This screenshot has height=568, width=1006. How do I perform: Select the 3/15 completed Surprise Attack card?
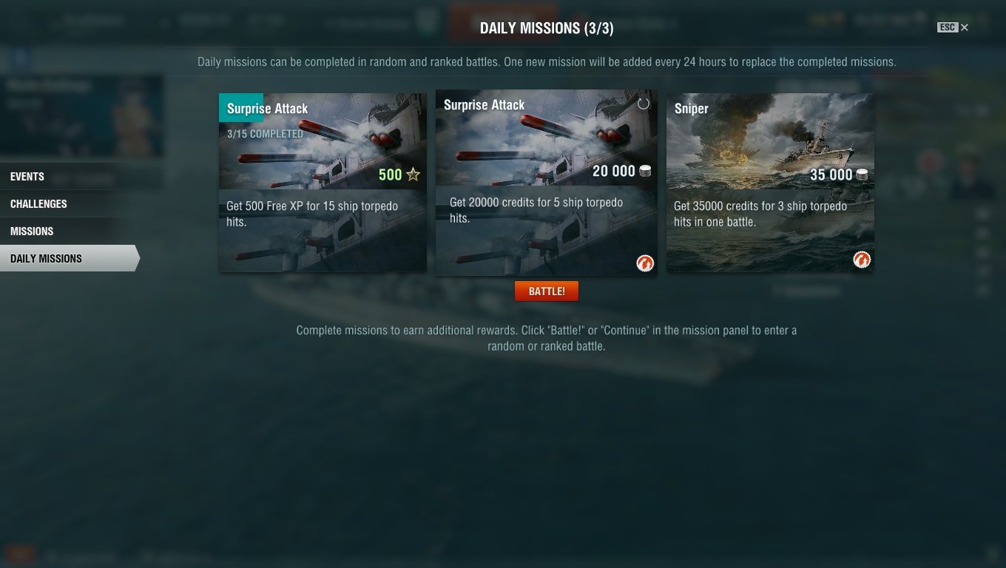(x=323, y=183)
